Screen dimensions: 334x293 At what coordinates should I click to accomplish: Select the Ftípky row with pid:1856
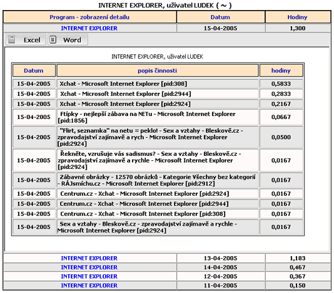pyautogui.click(x=158, y=117)
